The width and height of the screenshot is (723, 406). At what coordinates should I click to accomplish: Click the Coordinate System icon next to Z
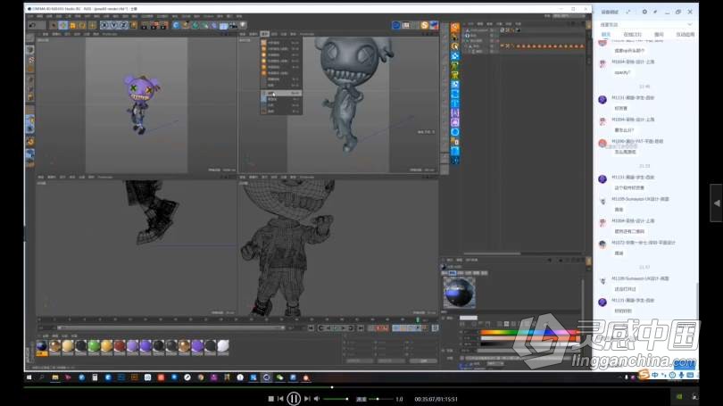(x=133, y=25)
